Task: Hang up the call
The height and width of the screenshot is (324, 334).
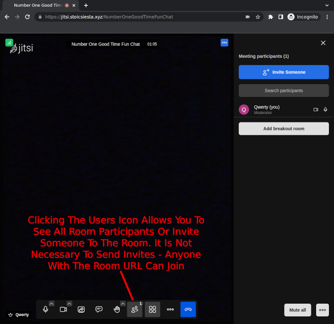Action: point(188,309)
